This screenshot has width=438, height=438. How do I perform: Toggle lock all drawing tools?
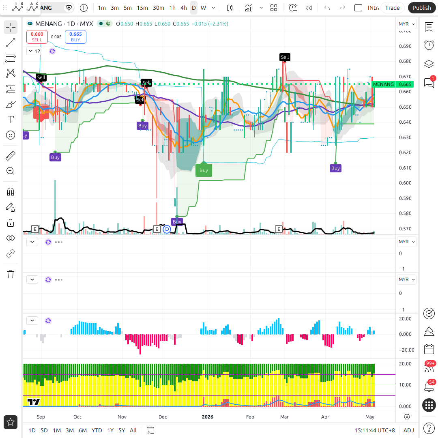click(x=11, y=223)
